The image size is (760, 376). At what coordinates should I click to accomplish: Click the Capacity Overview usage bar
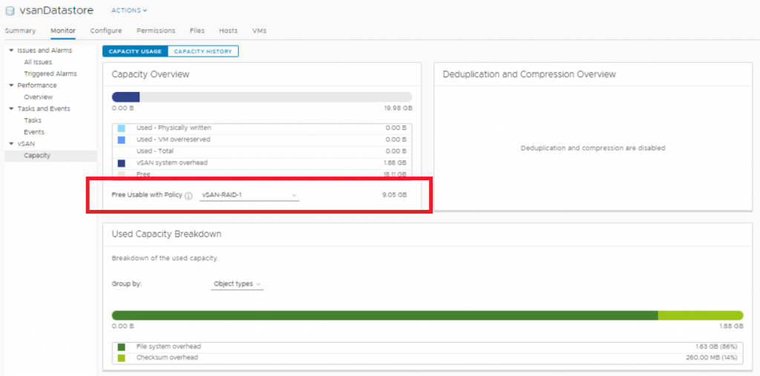[262, 97]
